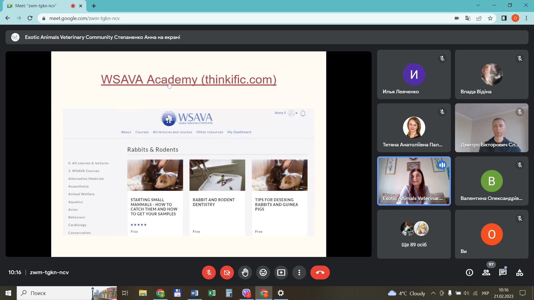Screen dimensions: 534x300
Task: Open 'Ще 89 осіб' tile
Action: click(x=414, y=234)
